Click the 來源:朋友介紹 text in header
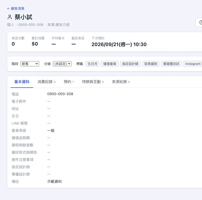The width and height of the screenshot is (202, 200). [59, 25]
